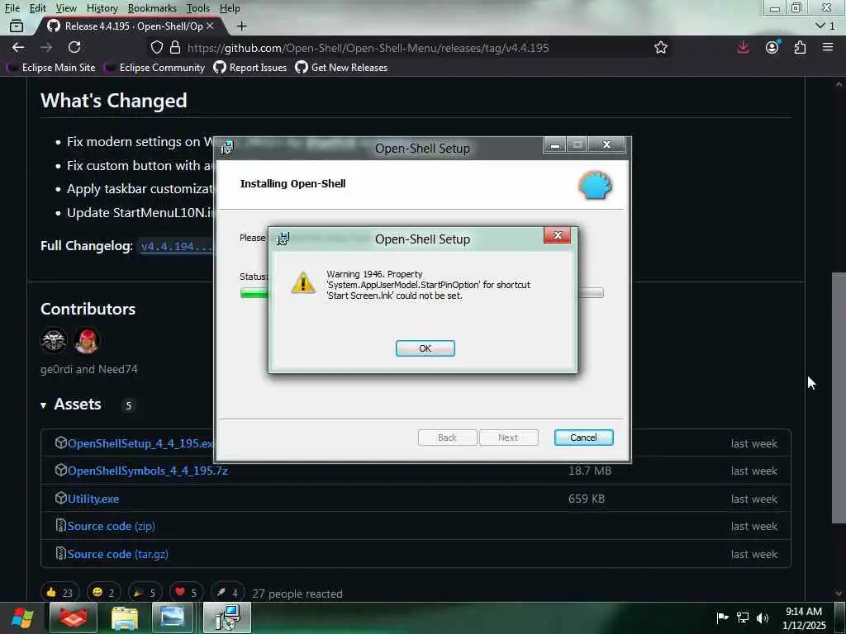Open Eclipse Main Site bookmark
This screenshot has width=846, height=634.
[52, 68]
